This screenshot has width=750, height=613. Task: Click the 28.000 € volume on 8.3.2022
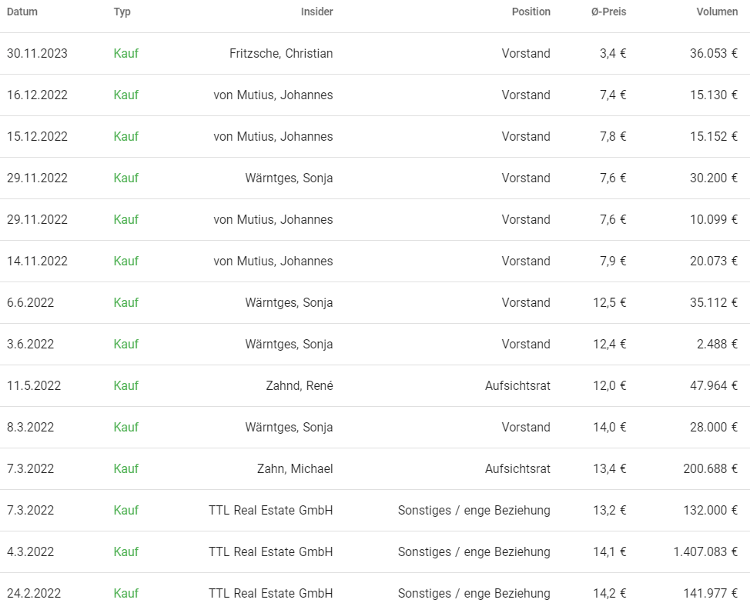[x=714, y=428]
